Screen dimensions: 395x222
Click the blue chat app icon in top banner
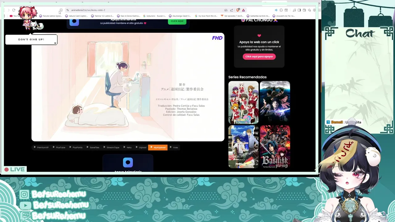point(74,22)
